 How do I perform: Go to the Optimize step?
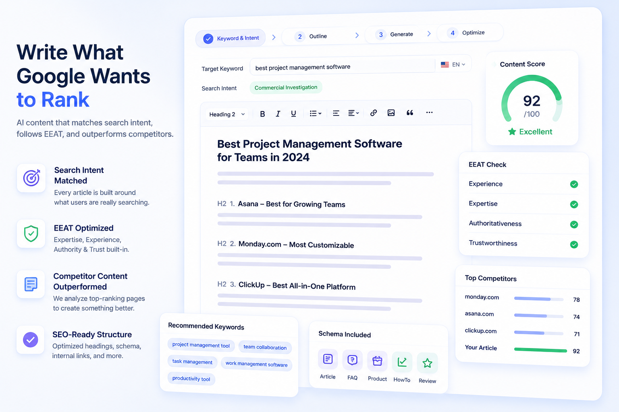469,33
